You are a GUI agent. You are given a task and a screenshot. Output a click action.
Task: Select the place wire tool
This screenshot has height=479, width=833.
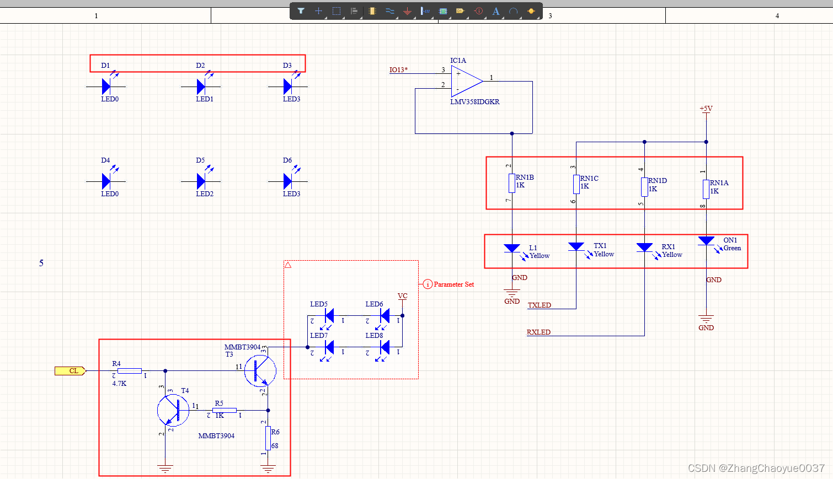389,10
